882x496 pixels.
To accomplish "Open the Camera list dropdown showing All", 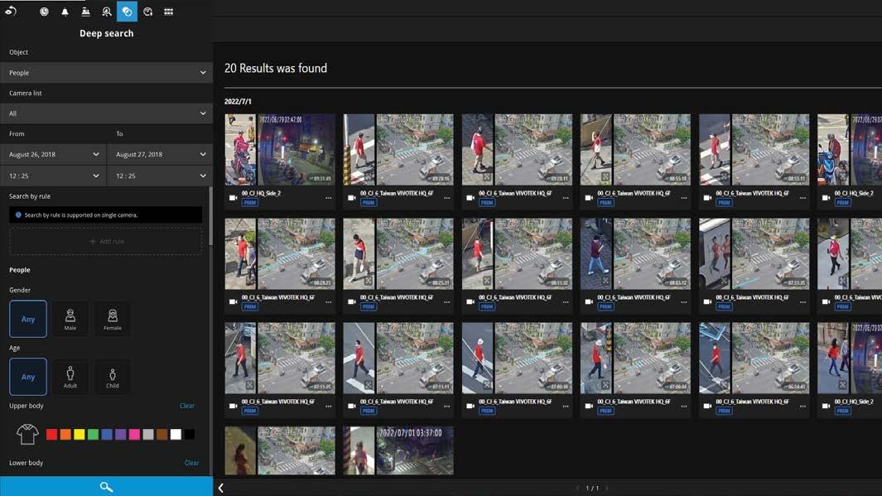I will [106, 113].
